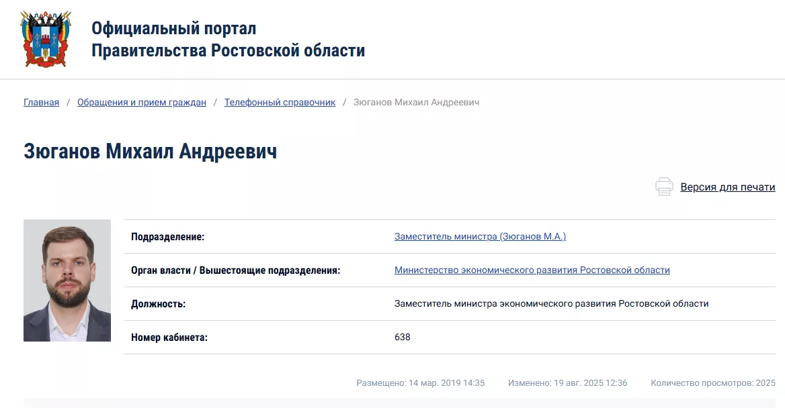Click the printer icon
This screenshot has height=408, width=785.
click(664, 187)
